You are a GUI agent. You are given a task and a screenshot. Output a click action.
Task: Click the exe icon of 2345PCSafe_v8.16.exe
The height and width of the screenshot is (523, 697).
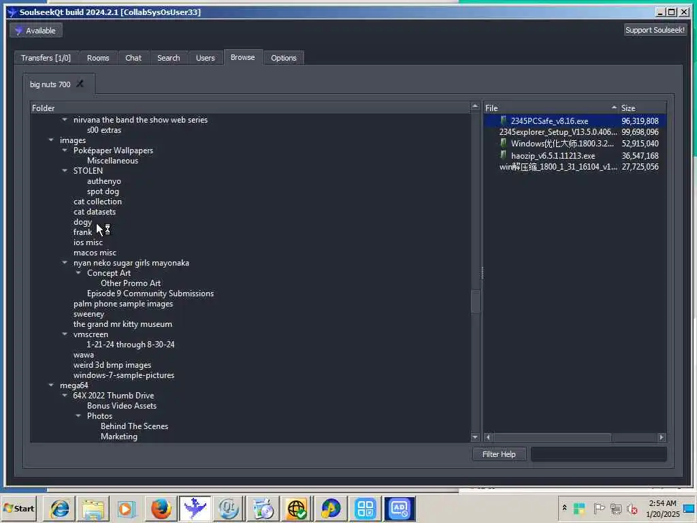pos(503,121)
